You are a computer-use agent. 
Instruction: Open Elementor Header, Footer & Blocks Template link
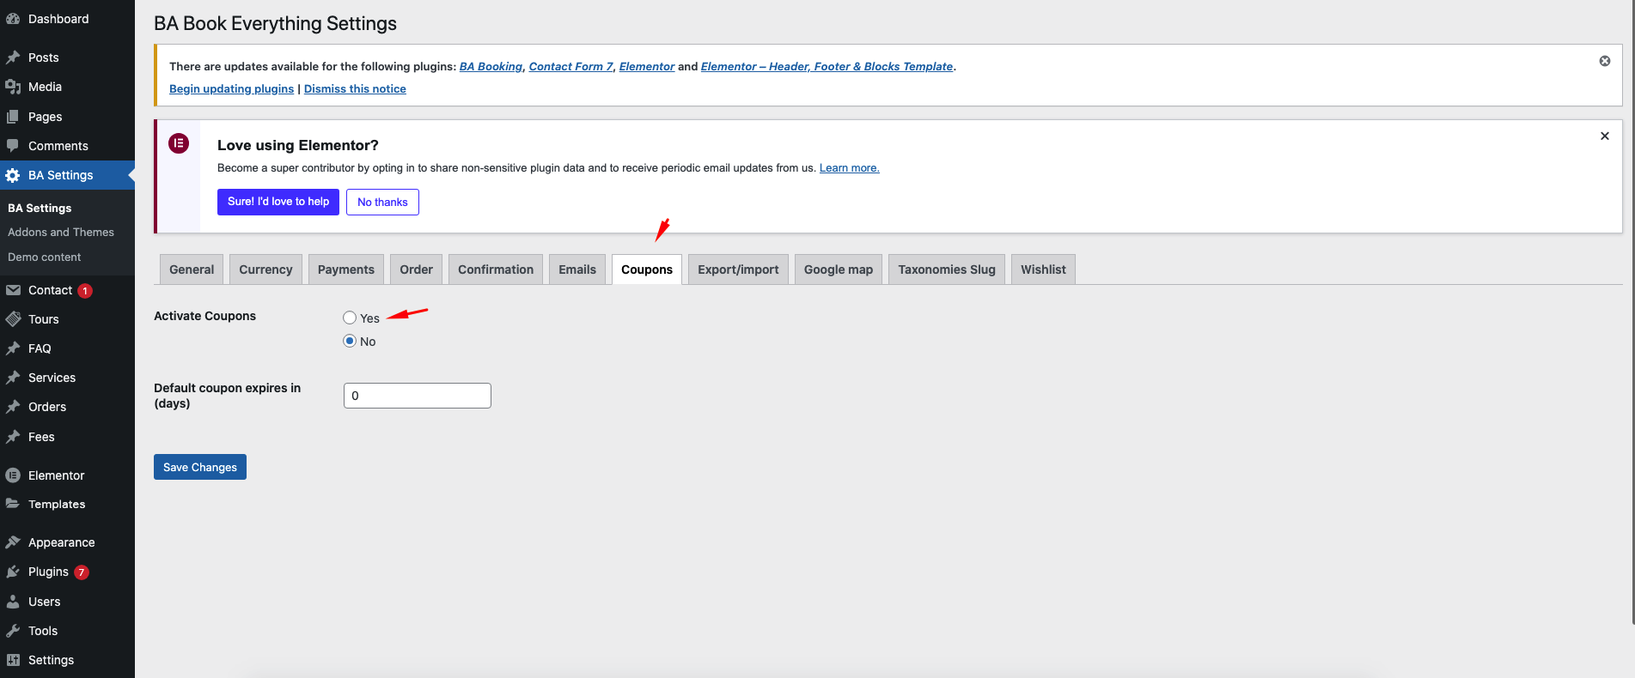(x=827, y=66)
